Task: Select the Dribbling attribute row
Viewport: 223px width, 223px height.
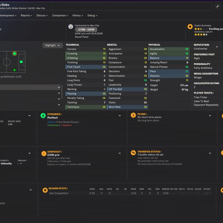Action: click(86, 58)
